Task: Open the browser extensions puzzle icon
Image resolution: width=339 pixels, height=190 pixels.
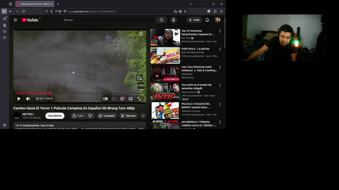Action: [215, 11]
